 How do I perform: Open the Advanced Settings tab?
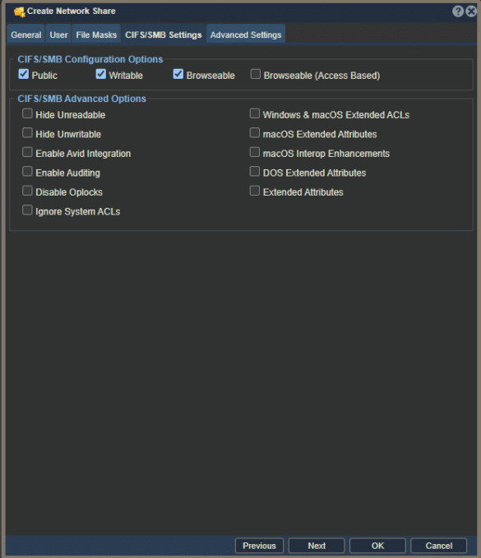click(246, 35)
